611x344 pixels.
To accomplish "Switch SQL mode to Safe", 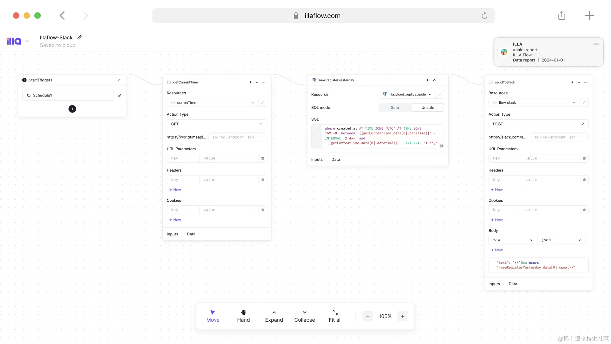I will 395,107.
